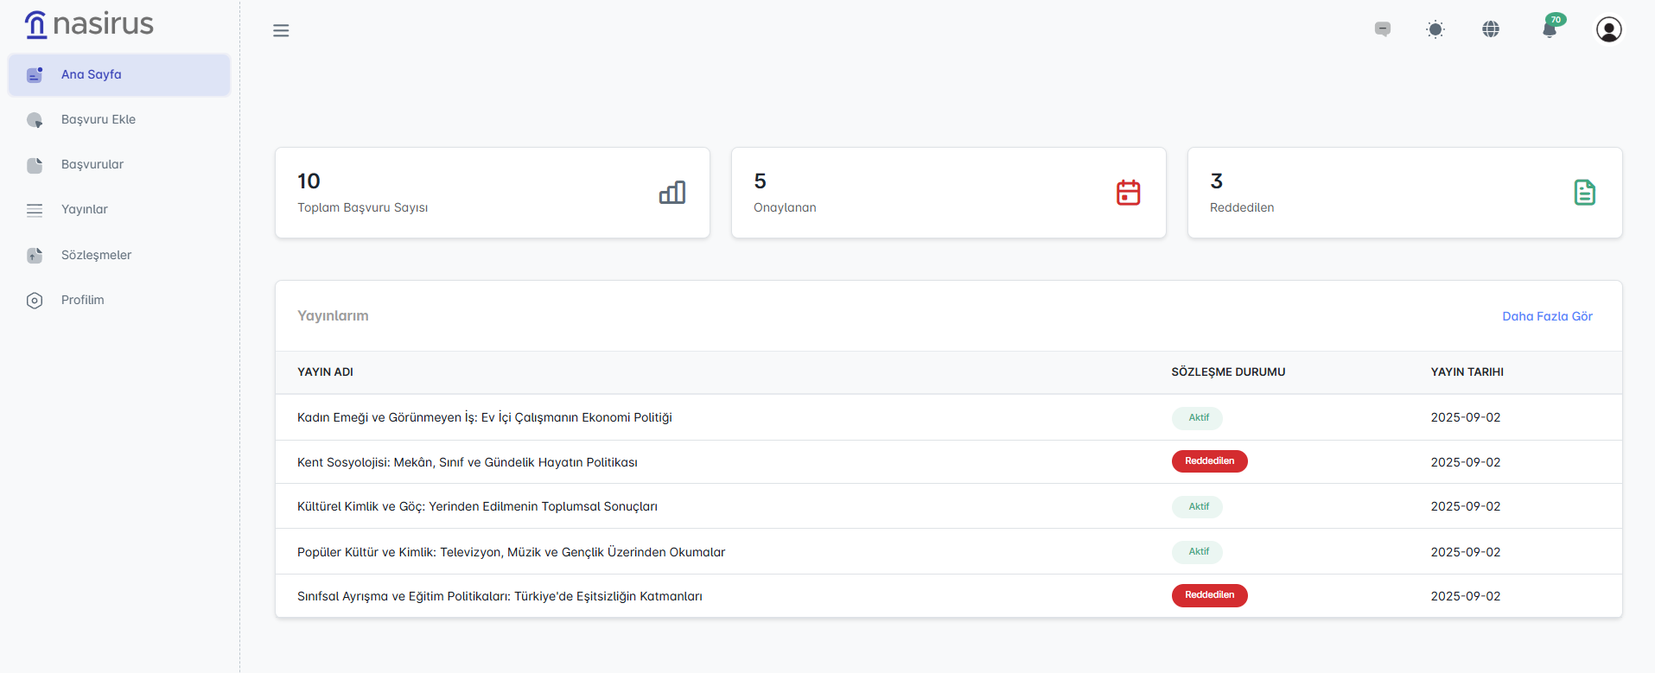The image size is (1655, 673).
Task: Click green document icon on Reddedilen card
Action: [1584, 193]
